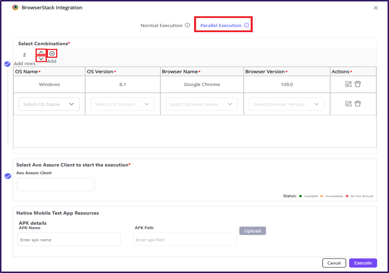Screen dimensions: 389x273
Task: Click the Upload button for APK
Action: 253,231
